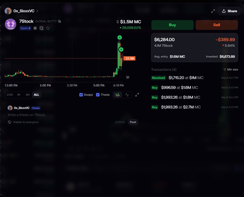Click the orange $1.5M price label on chart
Viewport: 244px width, 197px height.
[x=130, y=58]
